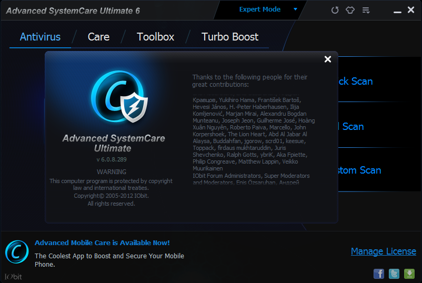Click the refresh/restore icon in title bar

tap(335, 10)
